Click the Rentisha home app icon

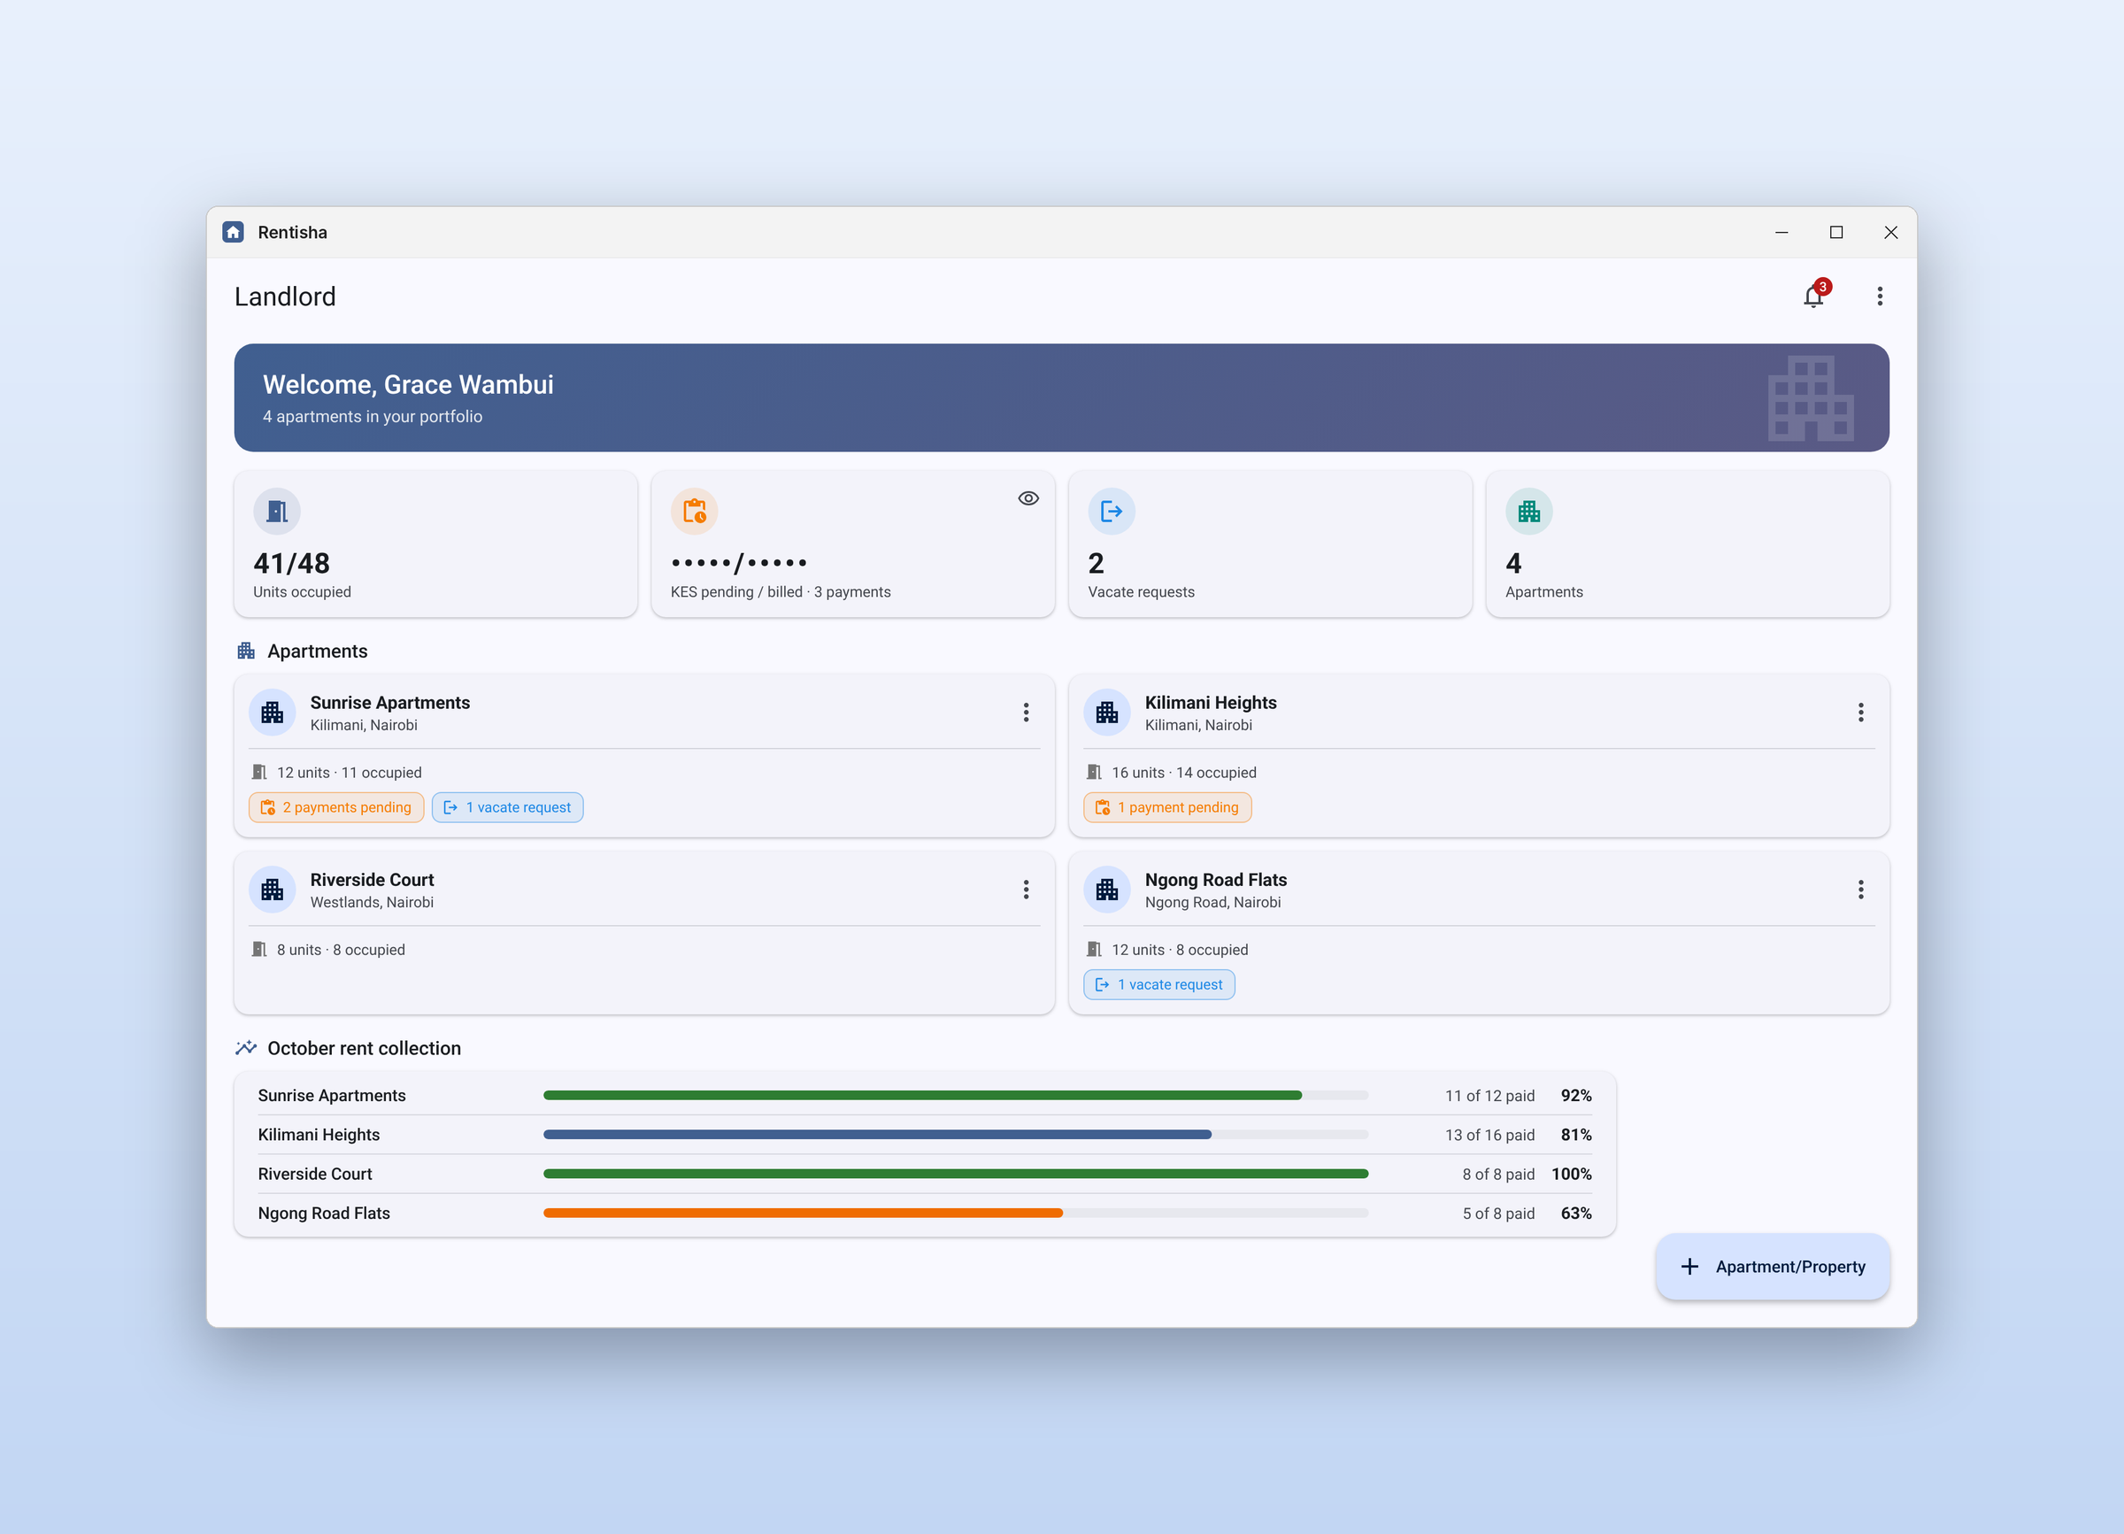pos(233,232)
